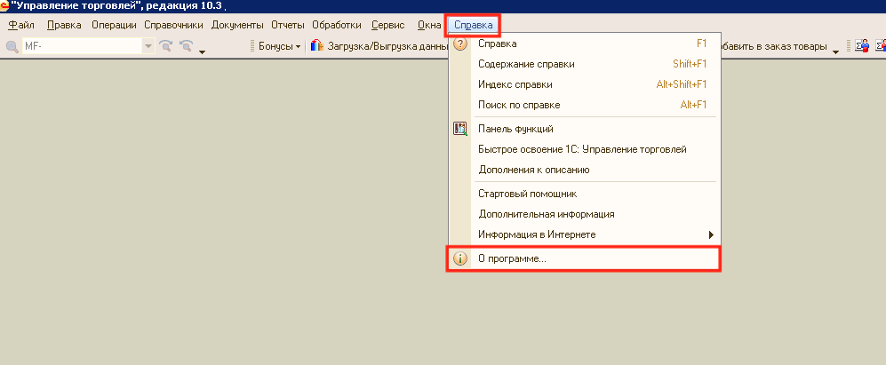This screenshot has width=886, height=365.
Task: Click the application icon in the title bar
Action: 4,7
